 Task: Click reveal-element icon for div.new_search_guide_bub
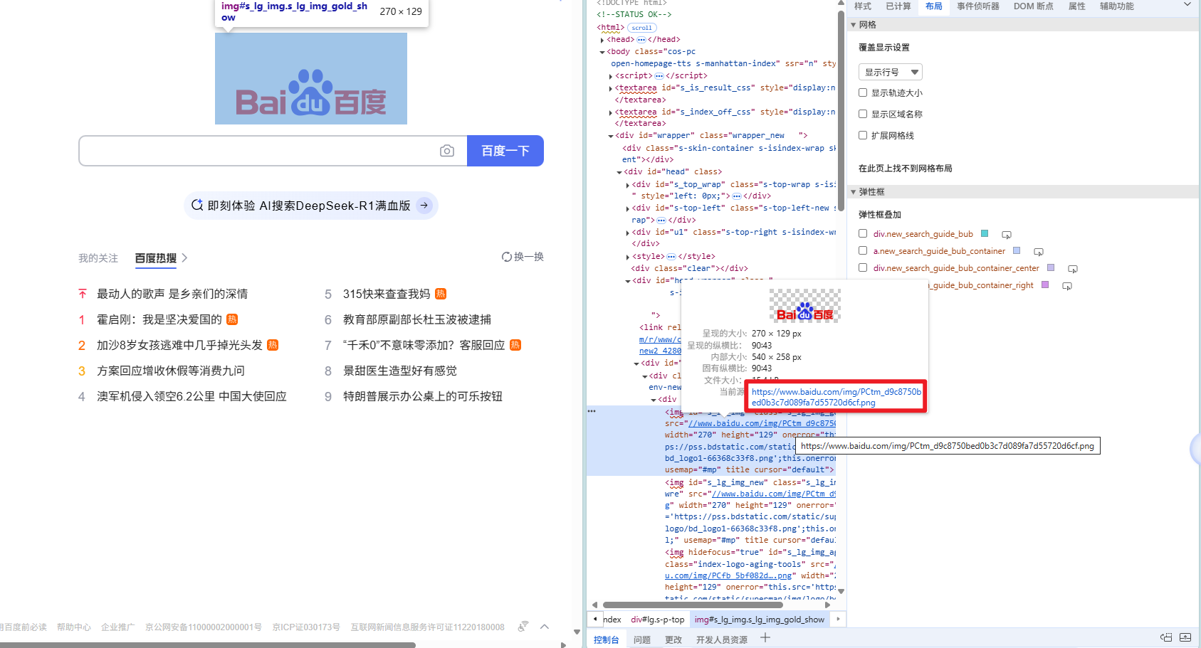click(x=1007, y=234)
